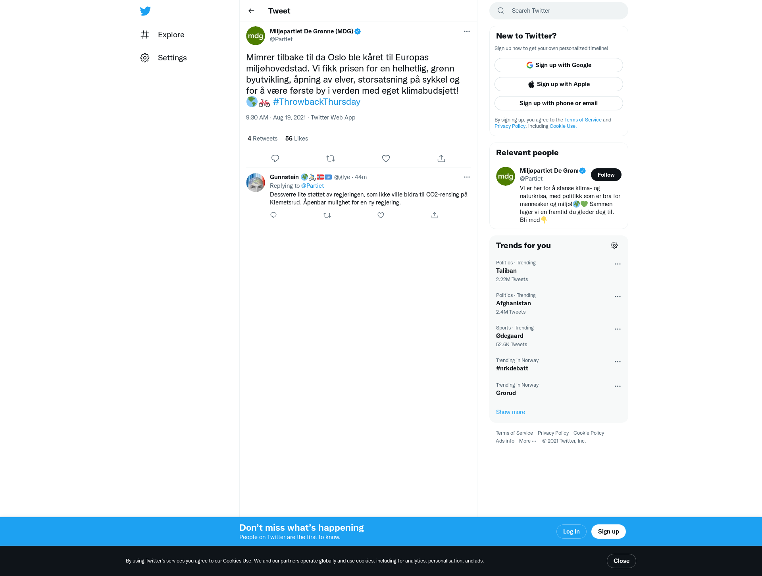This screenshot has height=576, width=762.
Task: Go back using the arrow icon
Action: (251, 11)
